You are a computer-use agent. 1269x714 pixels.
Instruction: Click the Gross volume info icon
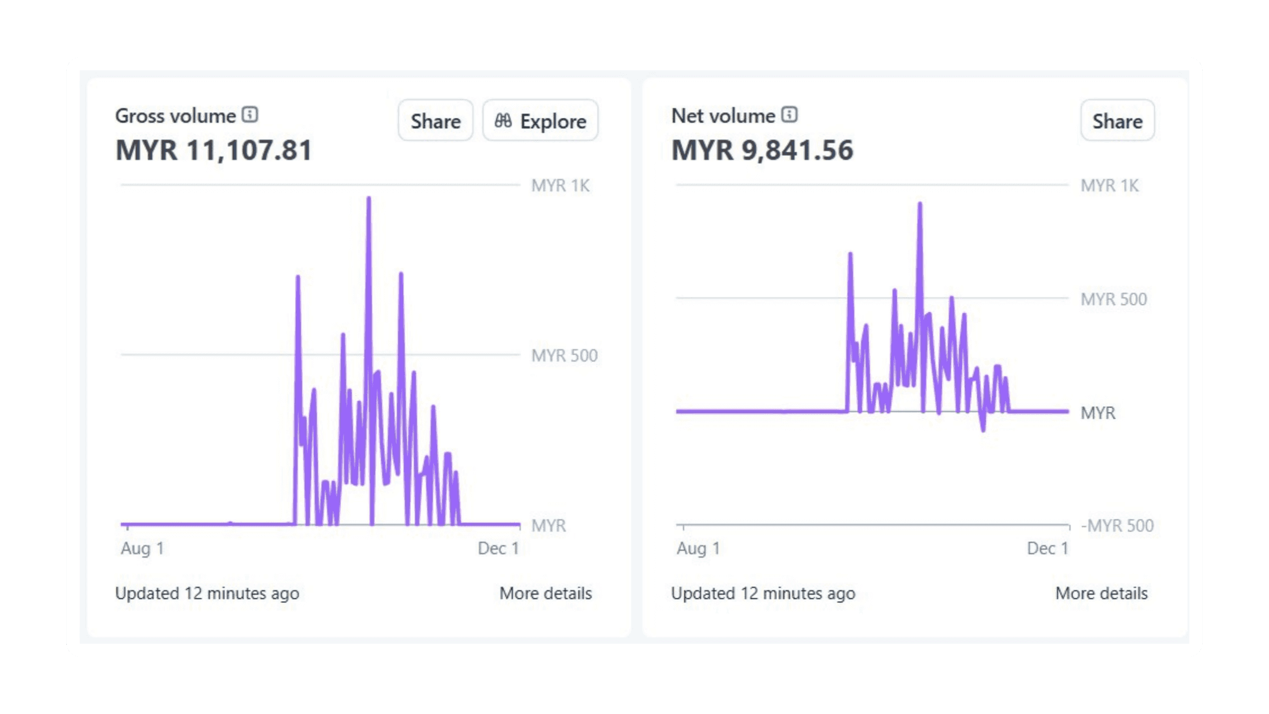pos(250,115)
